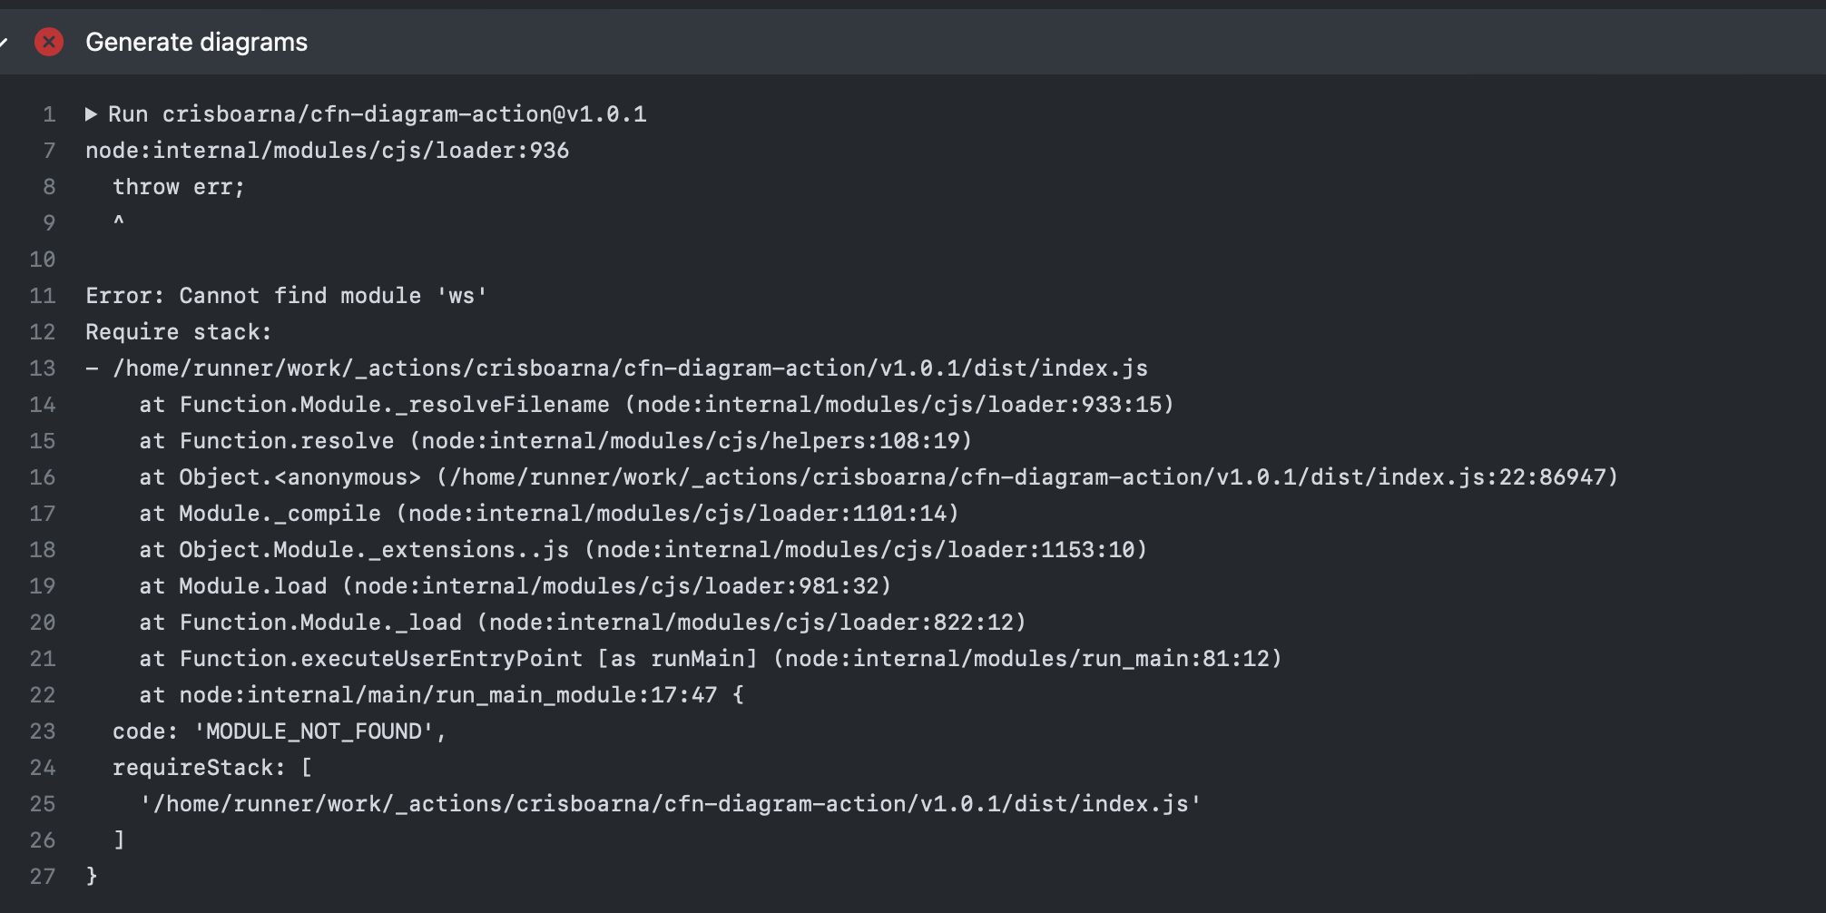1826x913 pixels.
Task: Select line number 13 in the log
Action: 42,368
